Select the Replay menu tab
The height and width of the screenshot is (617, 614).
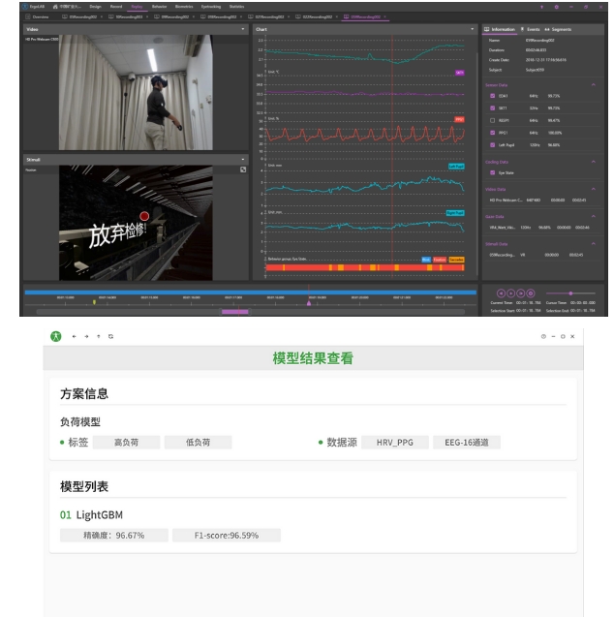coord(137,7)
